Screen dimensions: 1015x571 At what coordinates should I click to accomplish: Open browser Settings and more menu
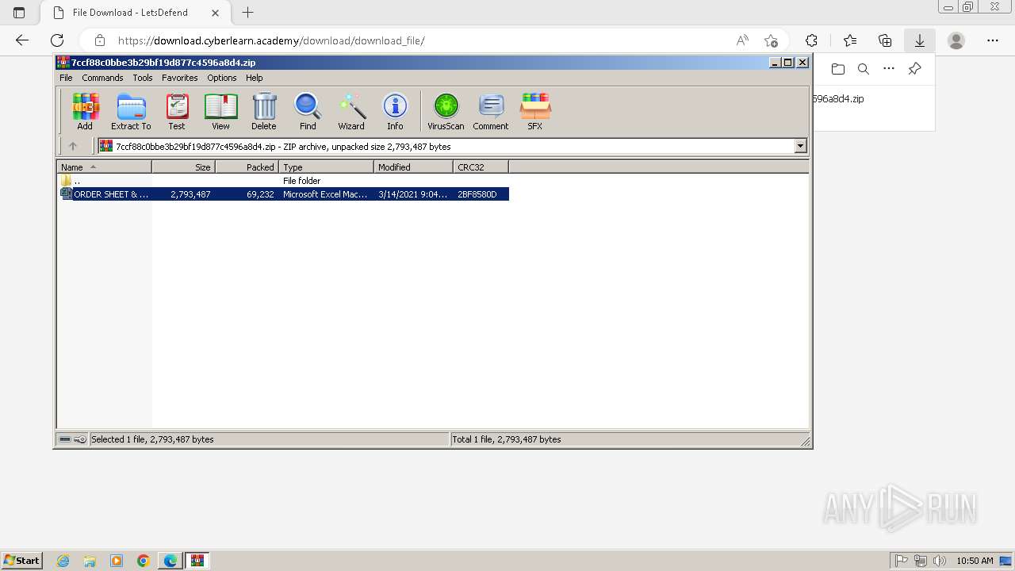click(x=993, y=40)
